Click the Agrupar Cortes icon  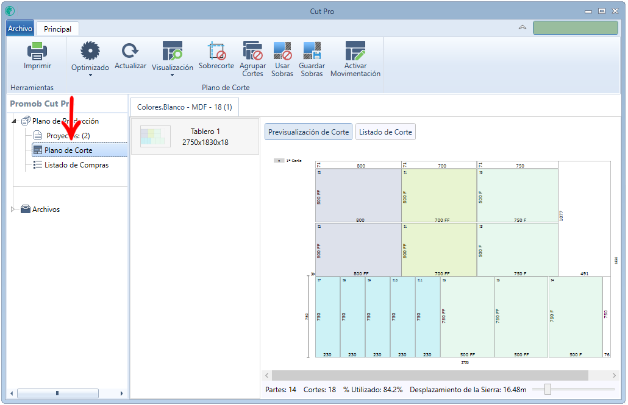pyautogui.click(x=252, y=51)
